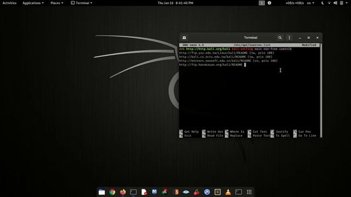Screen dimensions: 351x197
Task: Toggle the night light moon icon
Action: (322, 3)
